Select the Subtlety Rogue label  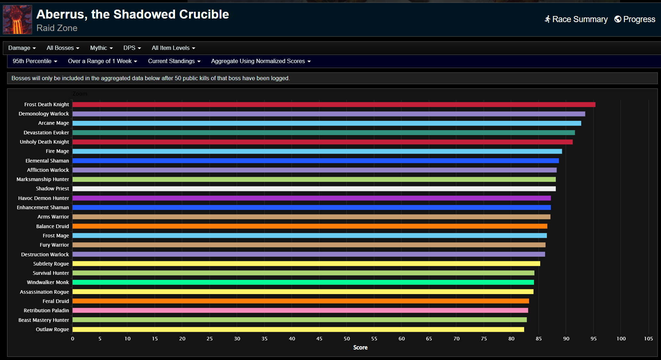(x=51, y=264)
